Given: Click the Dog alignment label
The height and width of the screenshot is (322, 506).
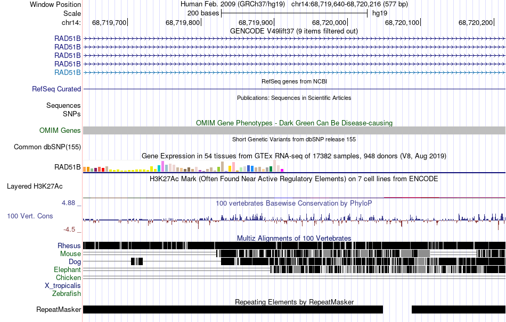Looking at the screenshot, I should (x=75, y=261).
